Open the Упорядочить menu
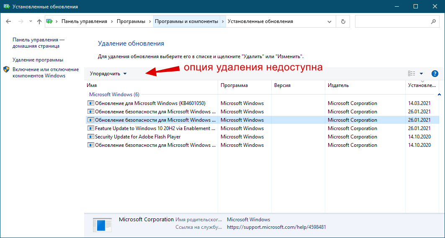This screenshot has width=445, height=238. click(x=108, y=74)
